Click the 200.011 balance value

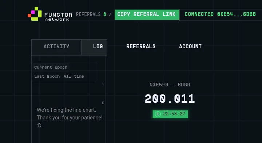coord(170,99)
